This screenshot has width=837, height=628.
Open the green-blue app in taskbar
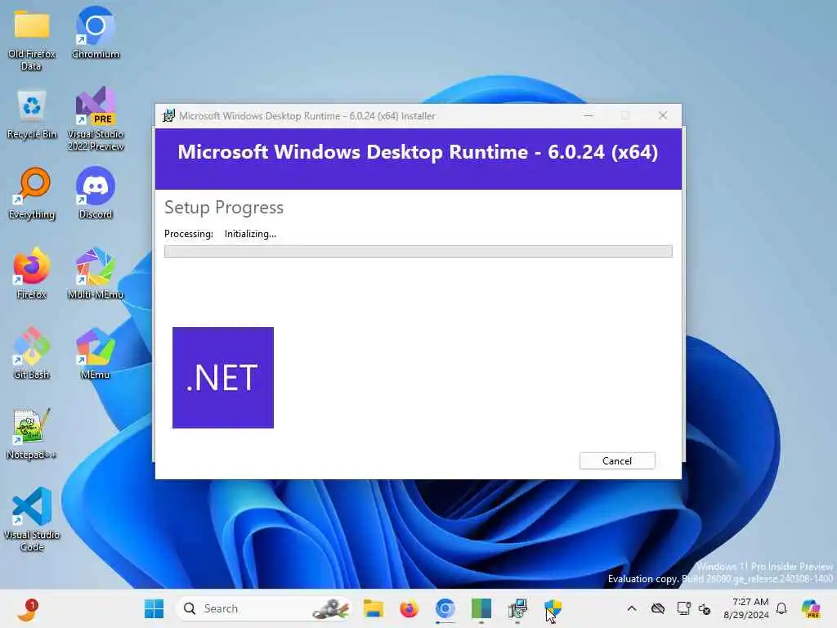pos(481,608)
